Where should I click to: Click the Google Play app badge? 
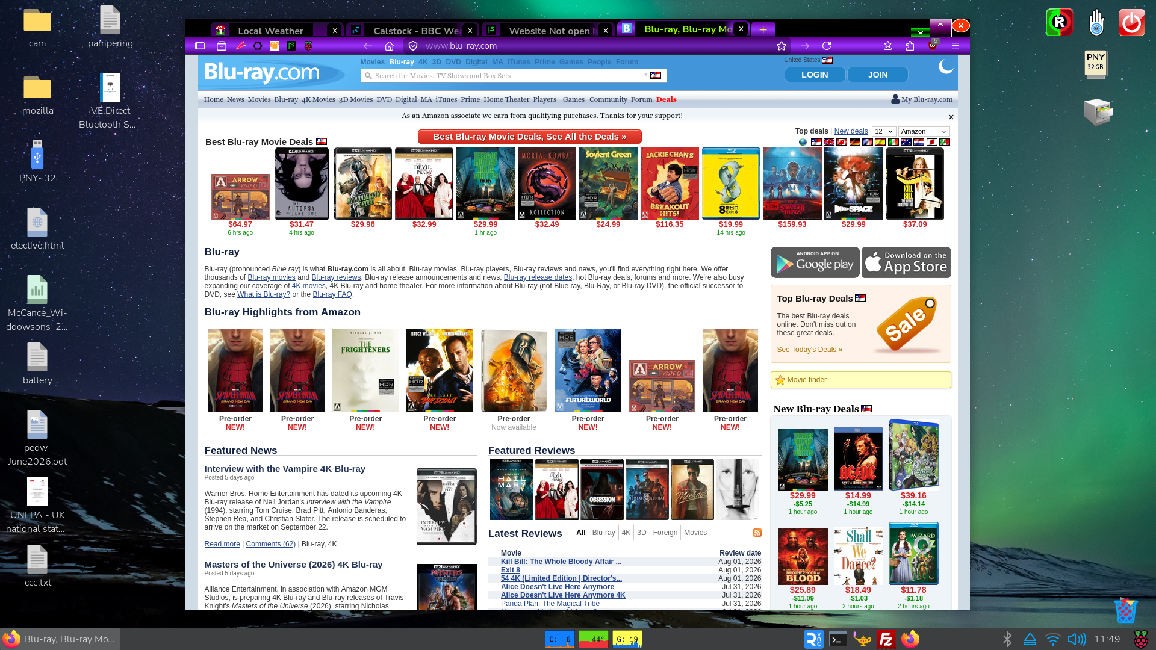[815, 262]
